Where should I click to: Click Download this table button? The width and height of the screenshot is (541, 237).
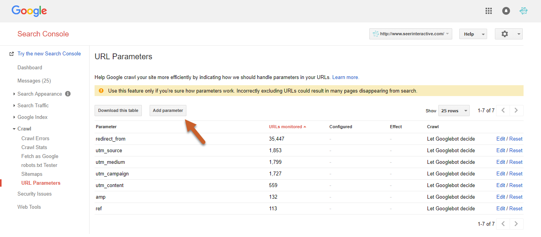coord(118,110)
